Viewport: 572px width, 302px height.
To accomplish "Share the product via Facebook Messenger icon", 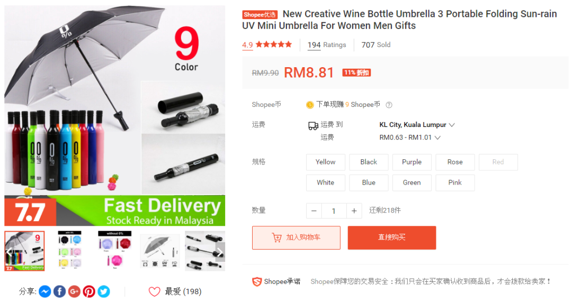I will [x=45, y=291].
